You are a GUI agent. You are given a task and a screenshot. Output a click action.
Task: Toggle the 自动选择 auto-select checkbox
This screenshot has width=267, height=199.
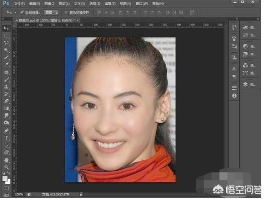point(22,13)
